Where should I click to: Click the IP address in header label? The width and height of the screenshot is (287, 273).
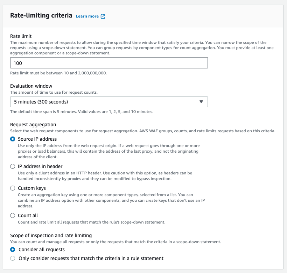point(40,166)
